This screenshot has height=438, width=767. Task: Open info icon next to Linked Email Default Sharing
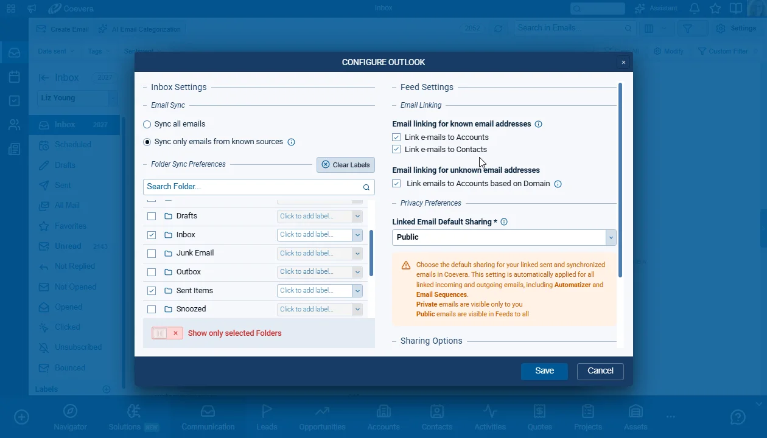click(504, 222)
